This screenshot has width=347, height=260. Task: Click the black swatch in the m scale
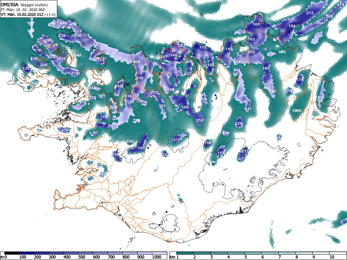point(12,253)
